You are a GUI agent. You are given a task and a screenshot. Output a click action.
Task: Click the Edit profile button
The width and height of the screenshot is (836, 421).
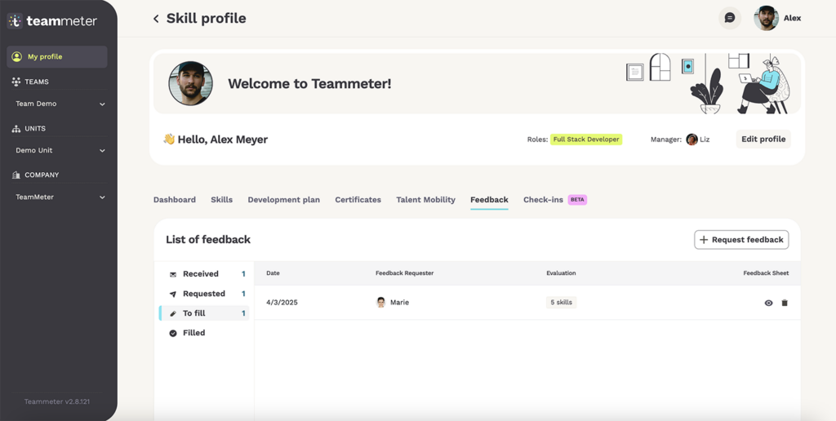763,139
